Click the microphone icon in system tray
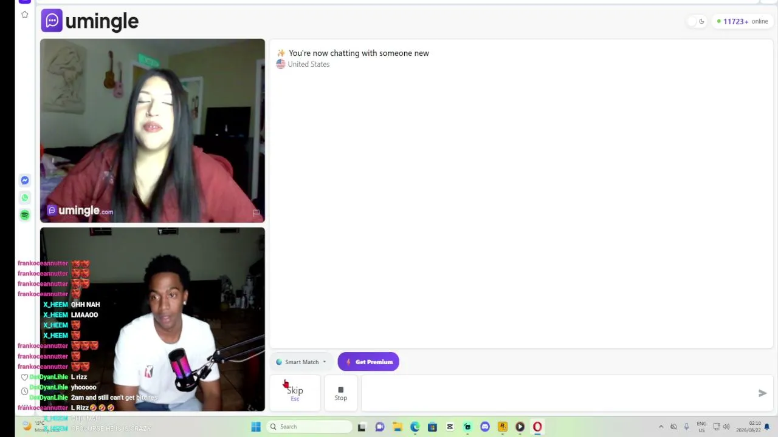Viewport: 778px width, 437px height. [686, 427]
